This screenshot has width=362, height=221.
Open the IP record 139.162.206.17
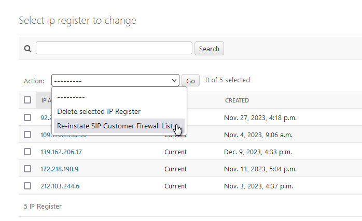(x=61, y=152)
